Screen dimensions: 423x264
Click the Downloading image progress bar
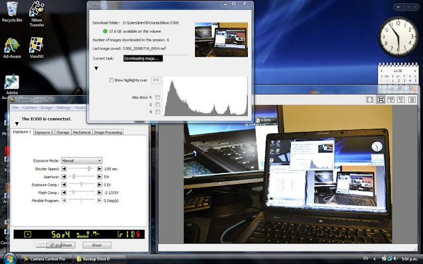155,59
